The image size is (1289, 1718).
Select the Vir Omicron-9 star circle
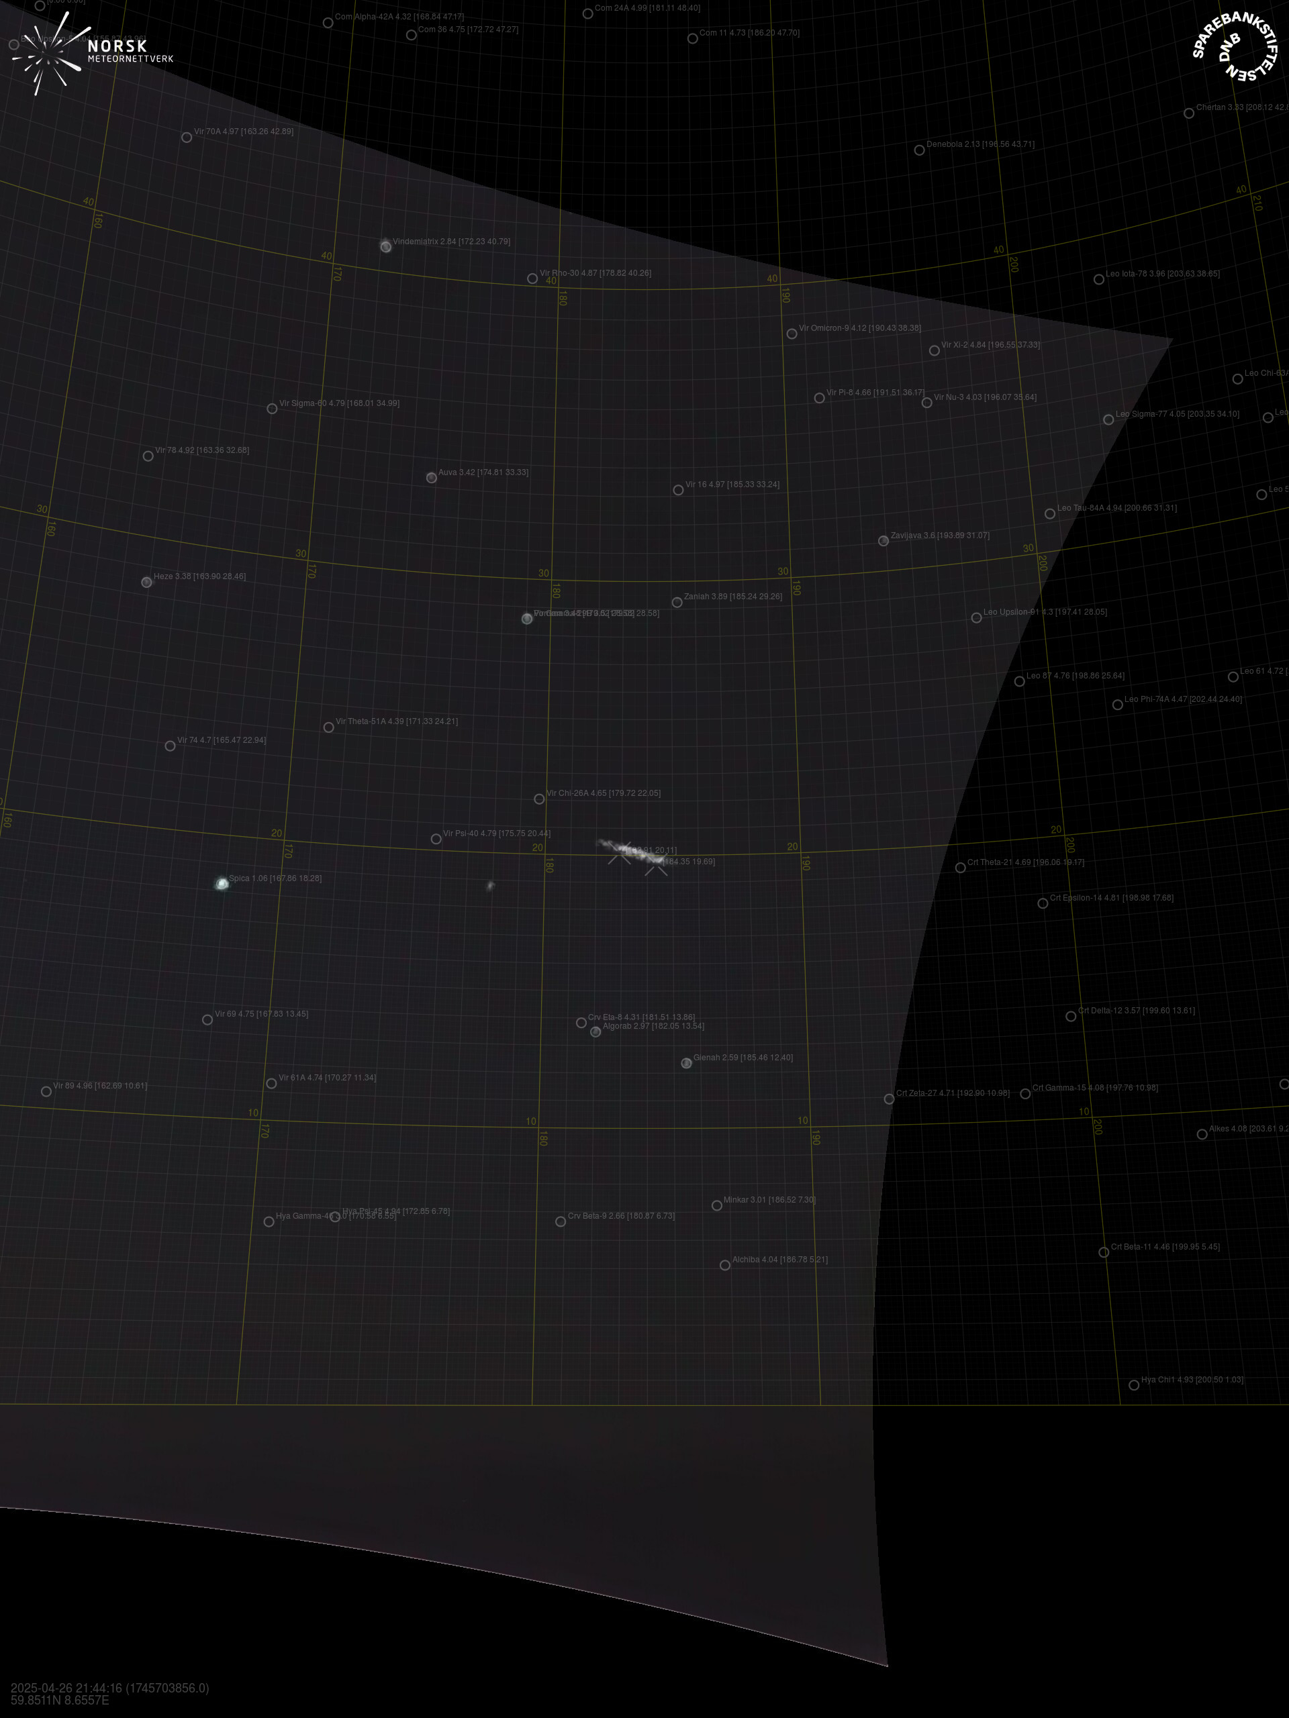coord(792,334)
